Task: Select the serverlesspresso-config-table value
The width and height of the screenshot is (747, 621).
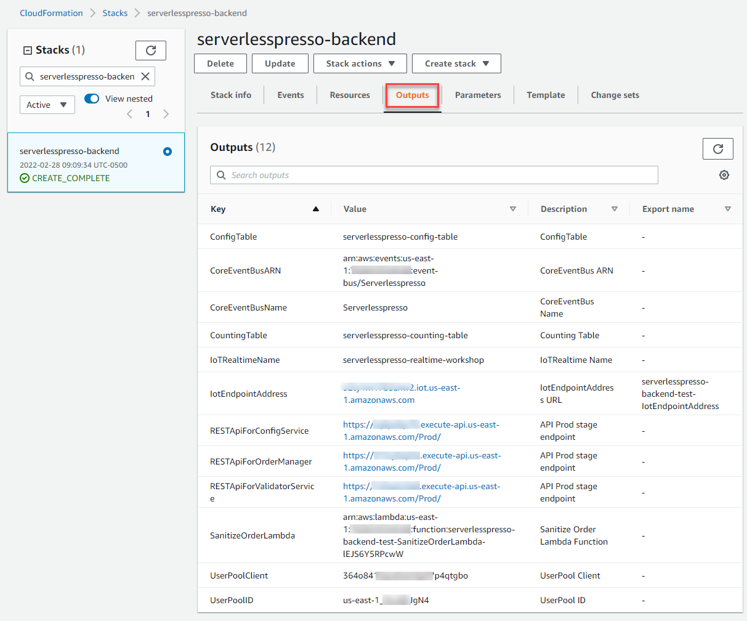Action: point(400,237)
